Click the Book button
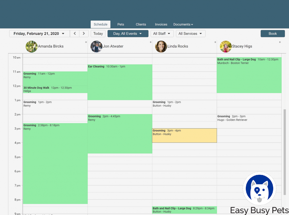 tap(273, 33)
